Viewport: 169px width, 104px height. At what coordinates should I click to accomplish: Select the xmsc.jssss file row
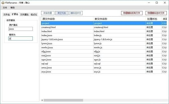click(104, 68)
